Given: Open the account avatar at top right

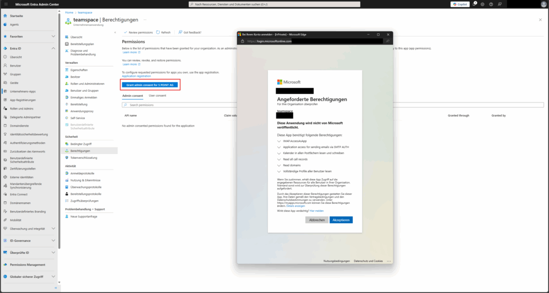Looking at the screenshot, I should pyautogui.click(x=544, y=4).
